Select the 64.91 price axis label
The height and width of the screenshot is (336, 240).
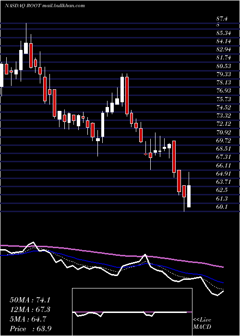(x=224, y=174)
